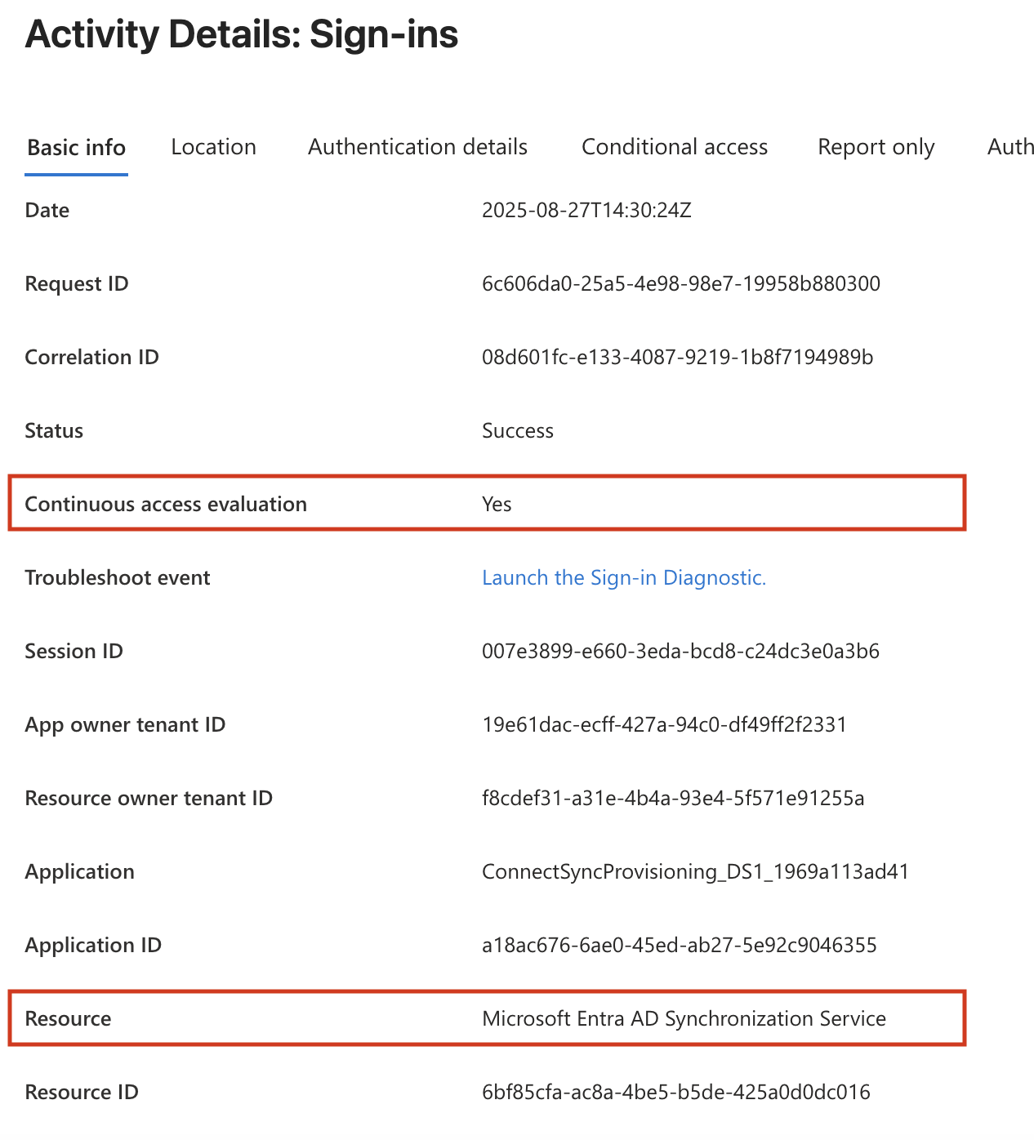Screen dimensions: 1034x1140
Task: Click the Continuous access evaluation value Yes
Action: coord(497,505)
